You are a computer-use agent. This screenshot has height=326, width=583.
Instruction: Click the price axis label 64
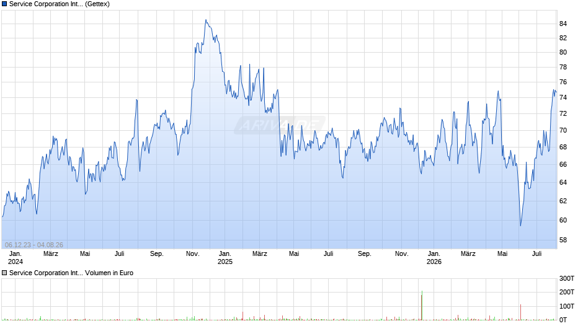(x=563, y=182)
